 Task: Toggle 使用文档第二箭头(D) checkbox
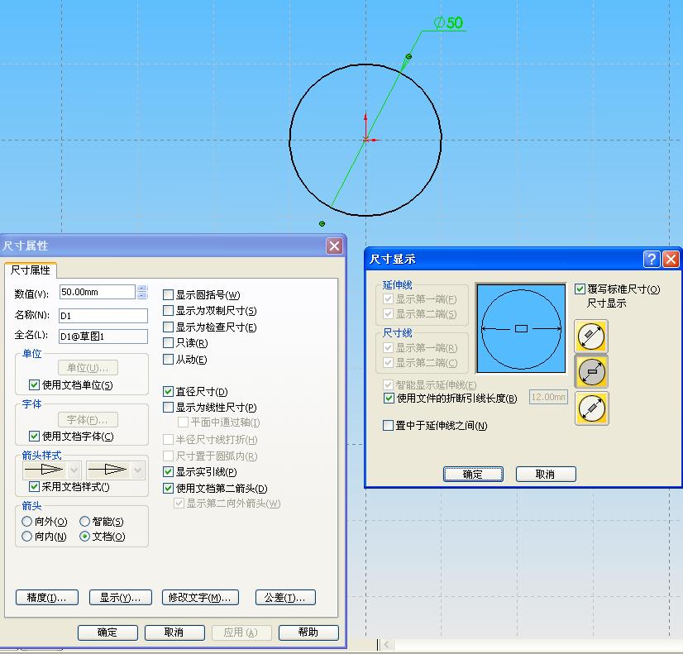click(168, 488)
